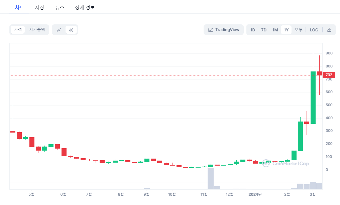
Task: Set the range to 1M
Action: 275,30
